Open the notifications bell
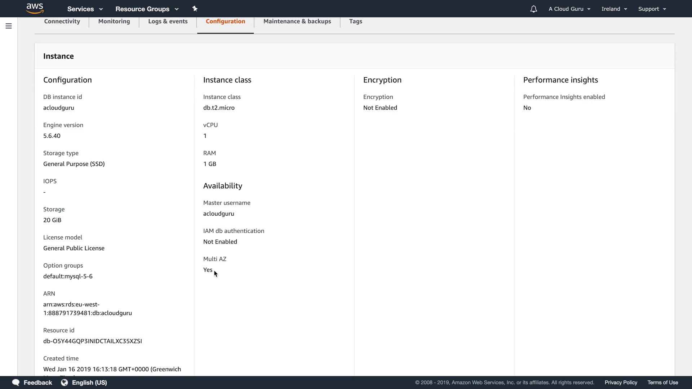Image resolution: width=692 pixels, height=389 pixels. coord(533,9)
